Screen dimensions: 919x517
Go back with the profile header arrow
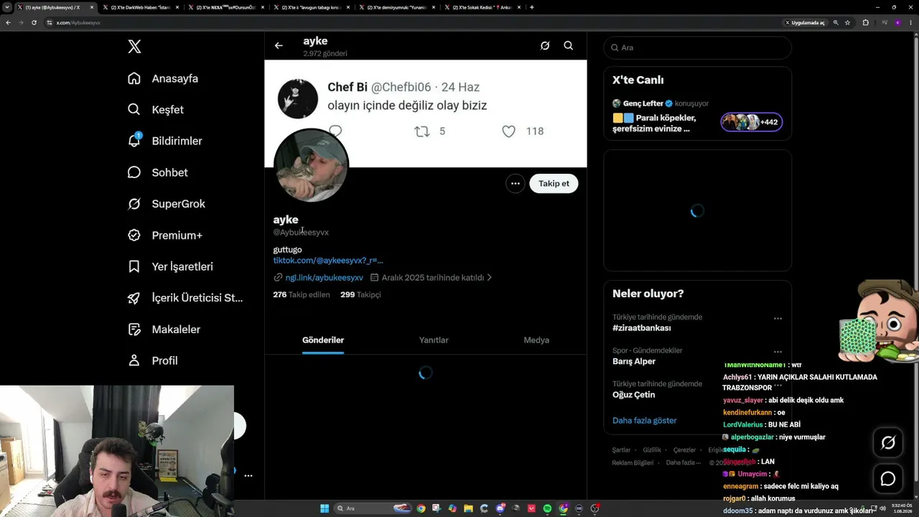pos(279,46)
